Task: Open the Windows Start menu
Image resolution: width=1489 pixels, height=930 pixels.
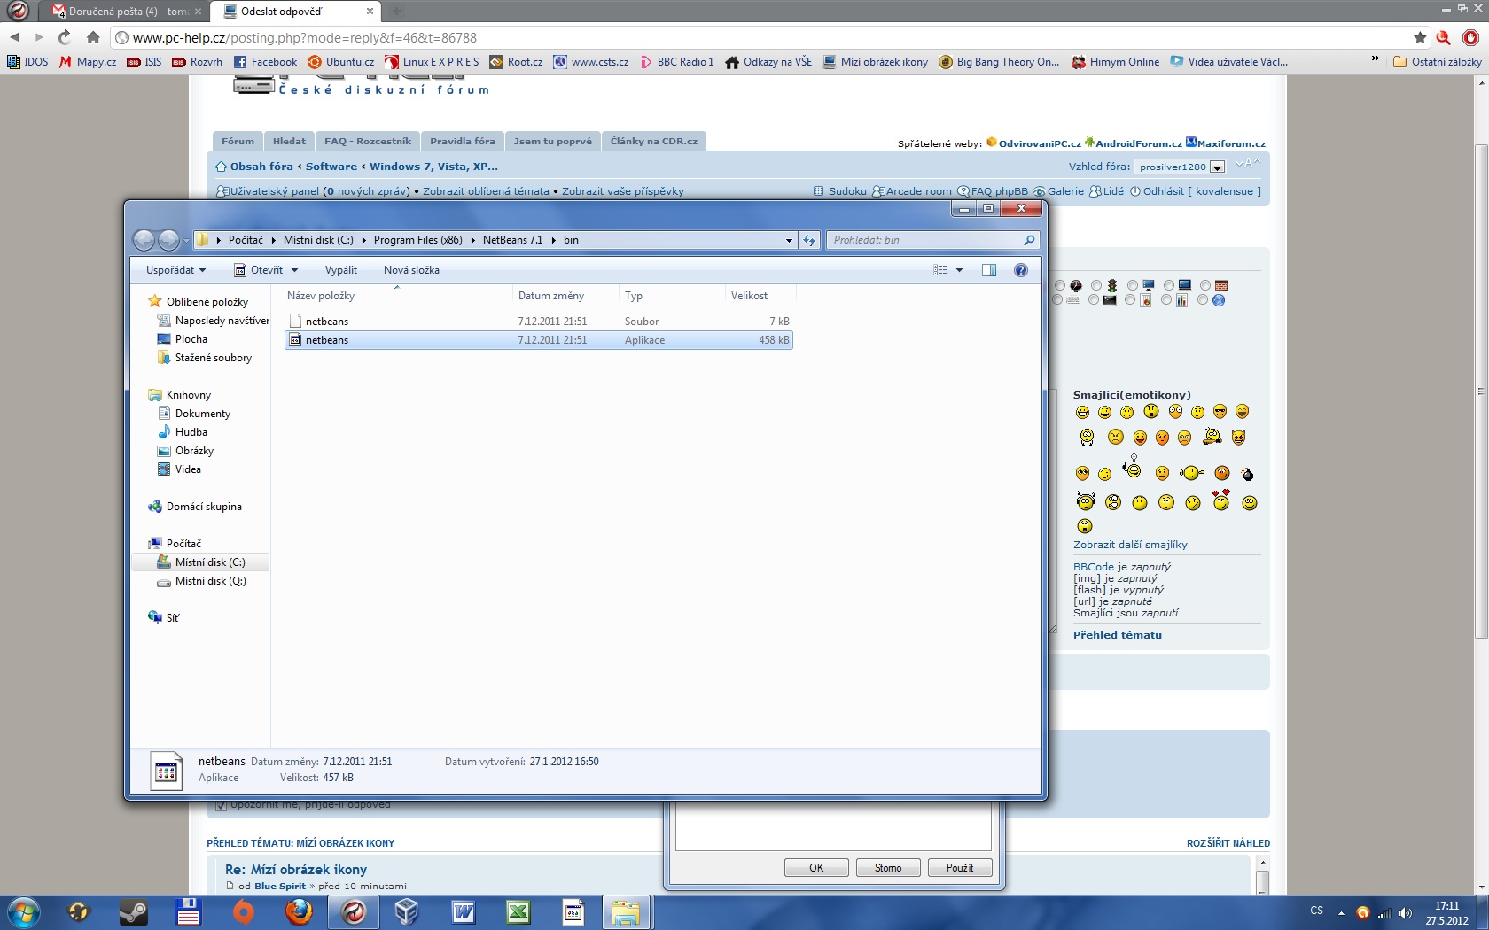Action: [x=23, y=912]
